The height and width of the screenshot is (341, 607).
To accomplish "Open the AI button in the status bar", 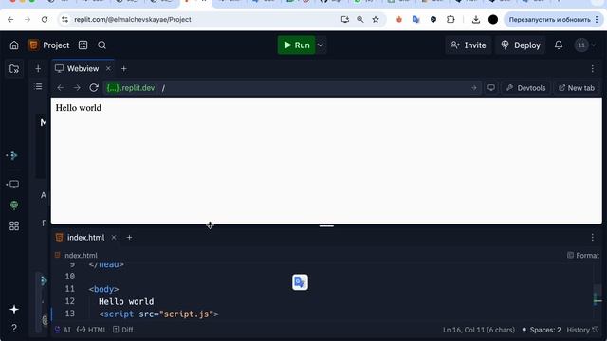I will pos(63,330).
